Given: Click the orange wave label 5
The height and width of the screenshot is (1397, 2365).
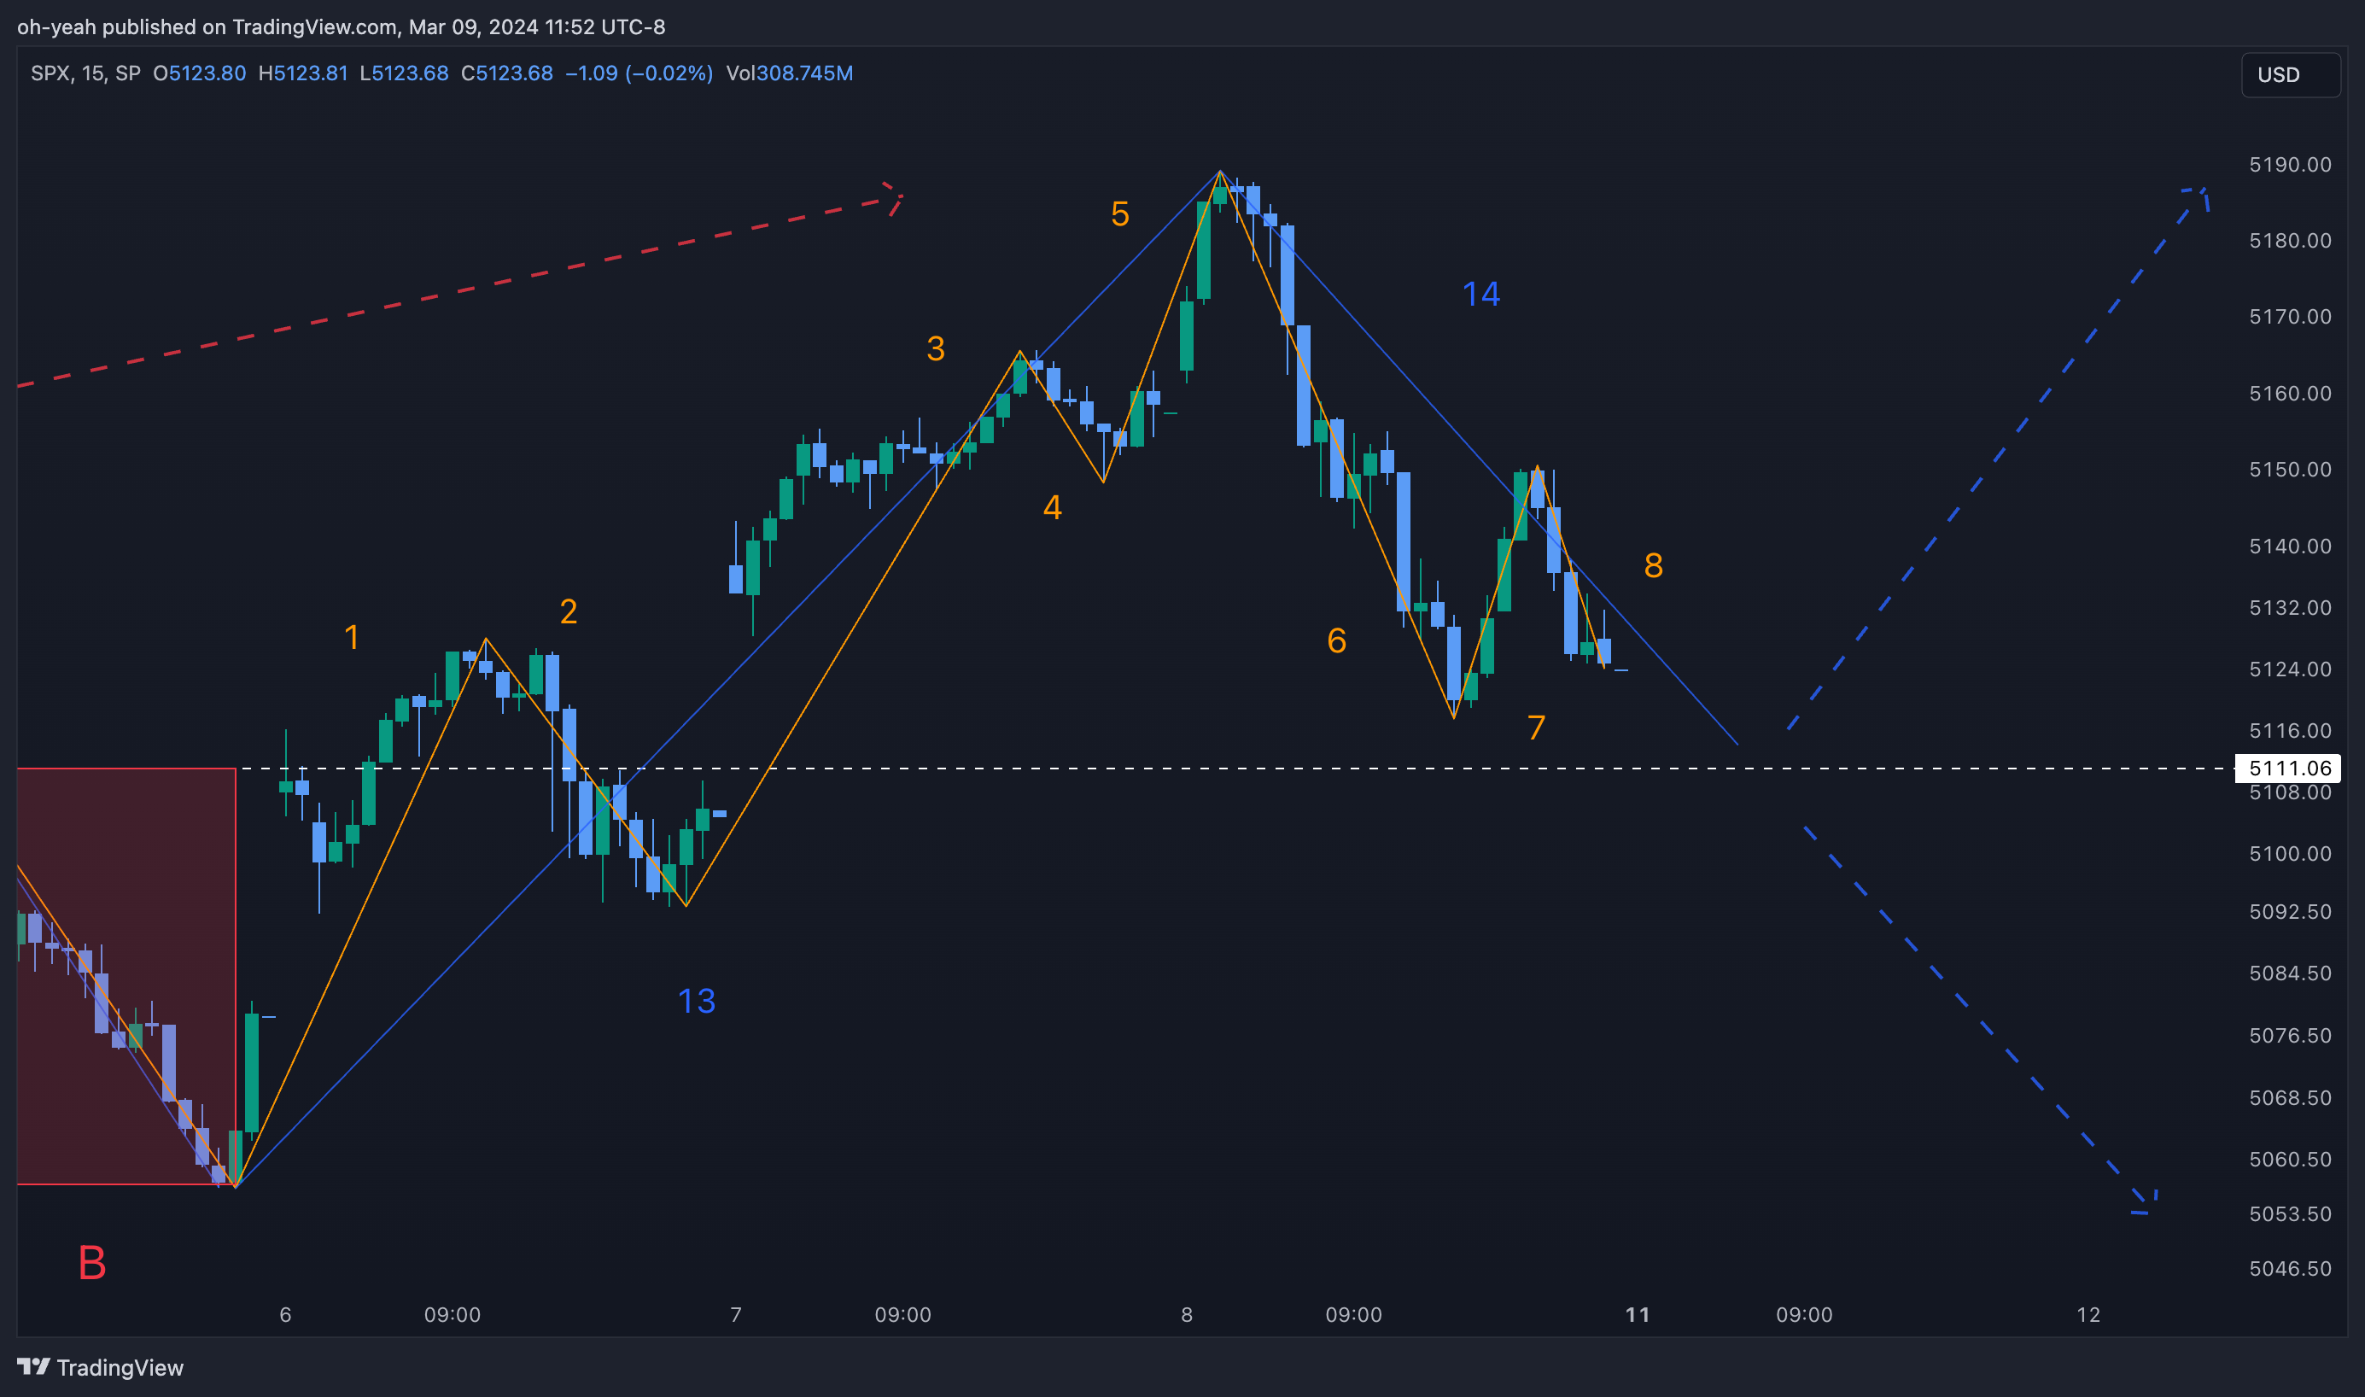Looking at the screenshot, I should [x=1119, y=214].
